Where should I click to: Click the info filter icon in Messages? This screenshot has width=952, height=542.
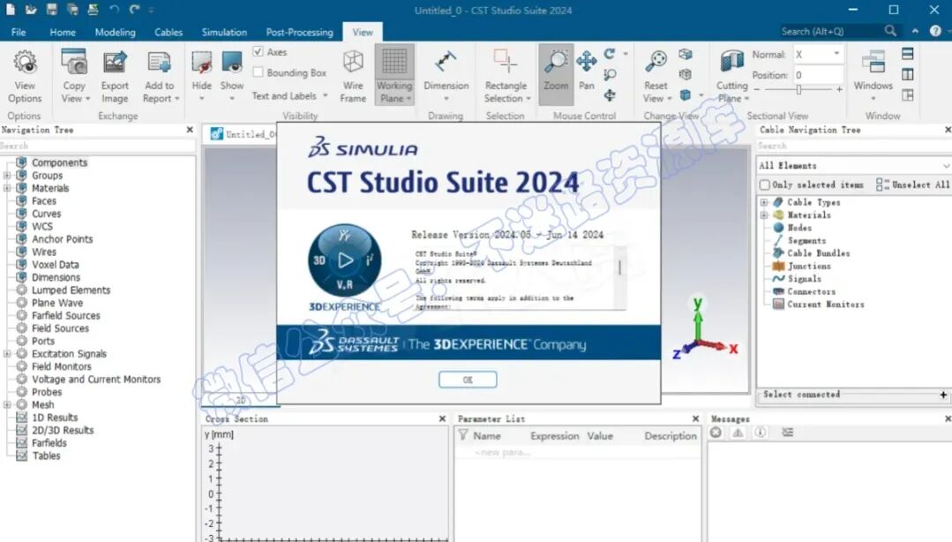[x=761, y=432]
